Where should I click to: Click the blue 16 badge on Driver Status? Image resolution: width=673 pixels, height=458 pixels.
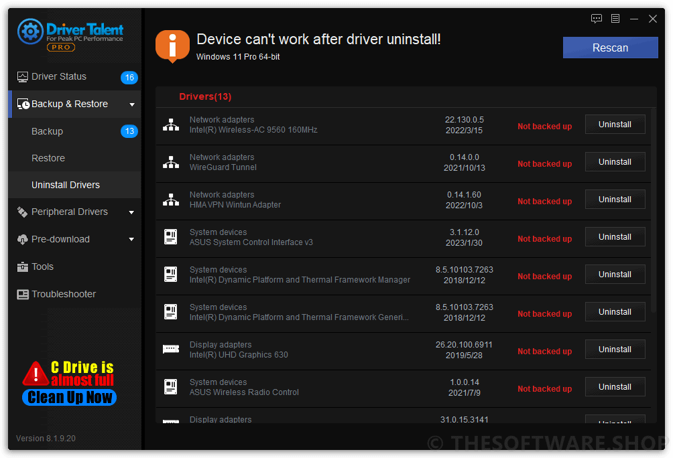point(129,78)
